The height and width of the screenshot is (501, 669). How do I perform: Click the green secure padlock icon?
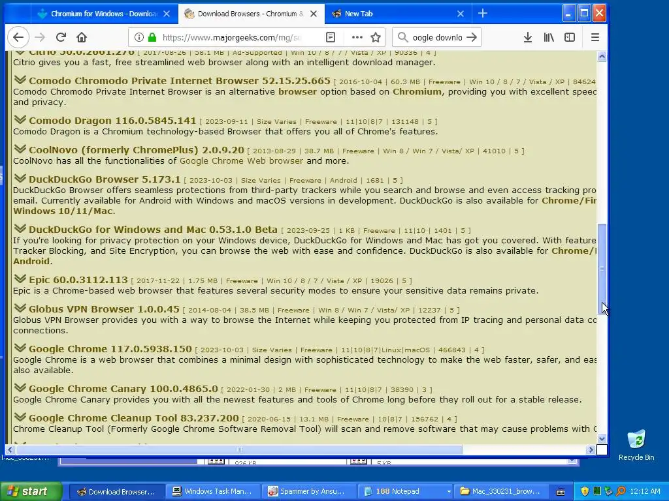point(152,37)
